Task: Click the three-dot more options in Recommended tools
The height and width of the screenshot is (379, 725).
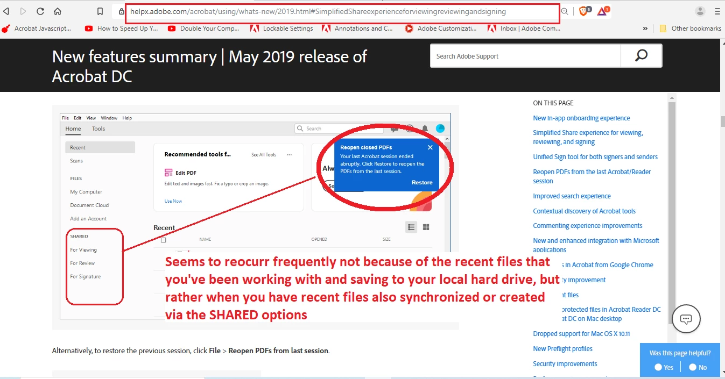Action: pyautogui.click(x=289, y=155)
